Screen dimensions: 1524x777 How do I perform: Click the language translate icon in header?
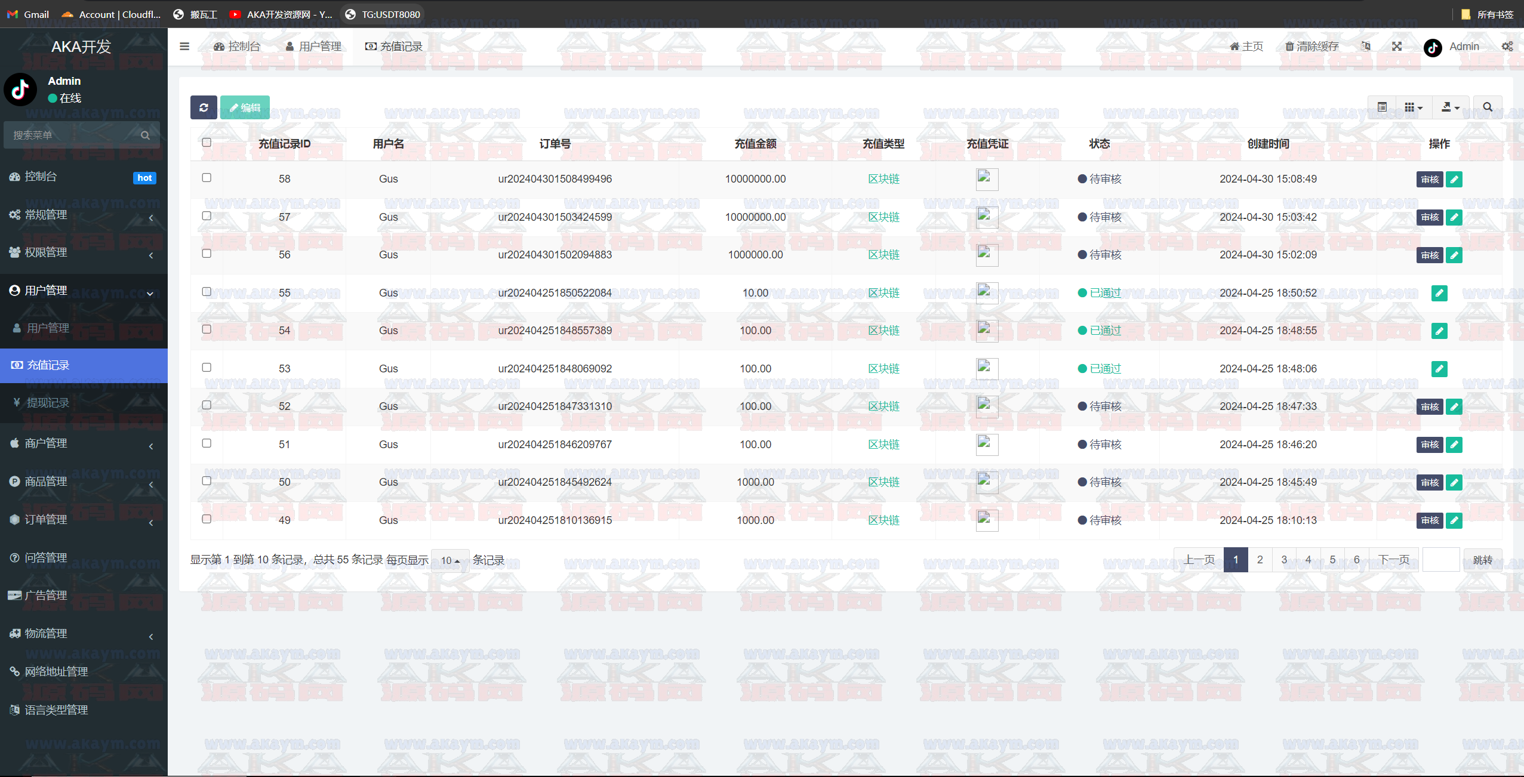pyautogui.click(x=1366, y=47)
